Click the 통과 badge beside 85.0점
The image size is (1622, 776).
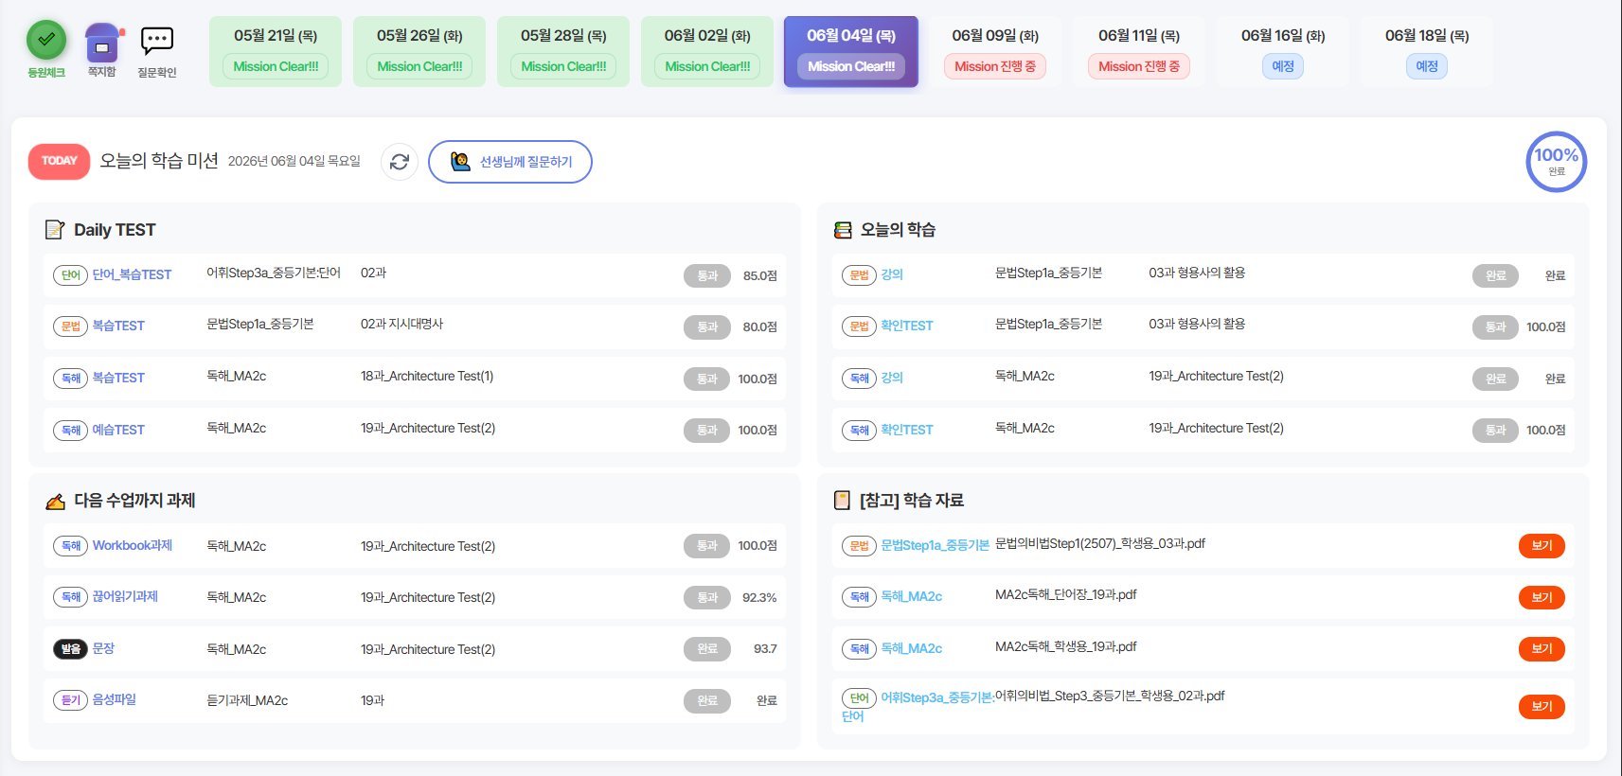pyautogui.click(x=707, y=275)
